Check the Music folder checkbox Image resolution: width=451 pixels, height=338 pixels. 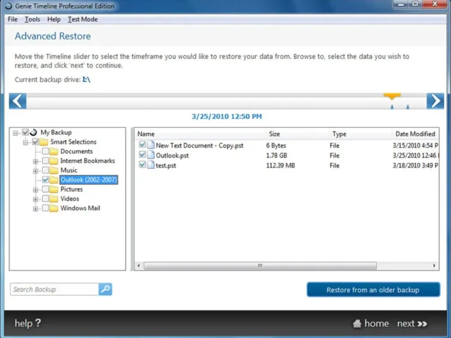46,170
